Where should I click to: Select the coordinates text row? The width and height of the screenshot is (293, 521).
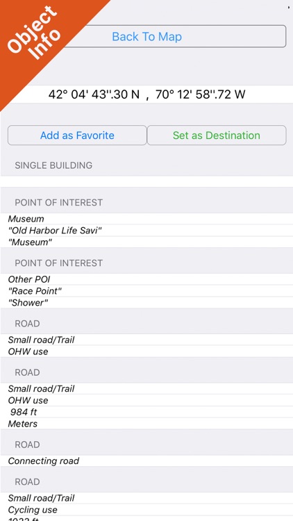coord(146,94)
